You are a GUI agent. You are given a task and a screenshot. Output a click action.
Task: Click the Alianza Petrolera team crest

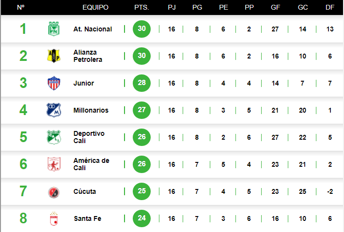pyautogui.click(x=53, y=56)
